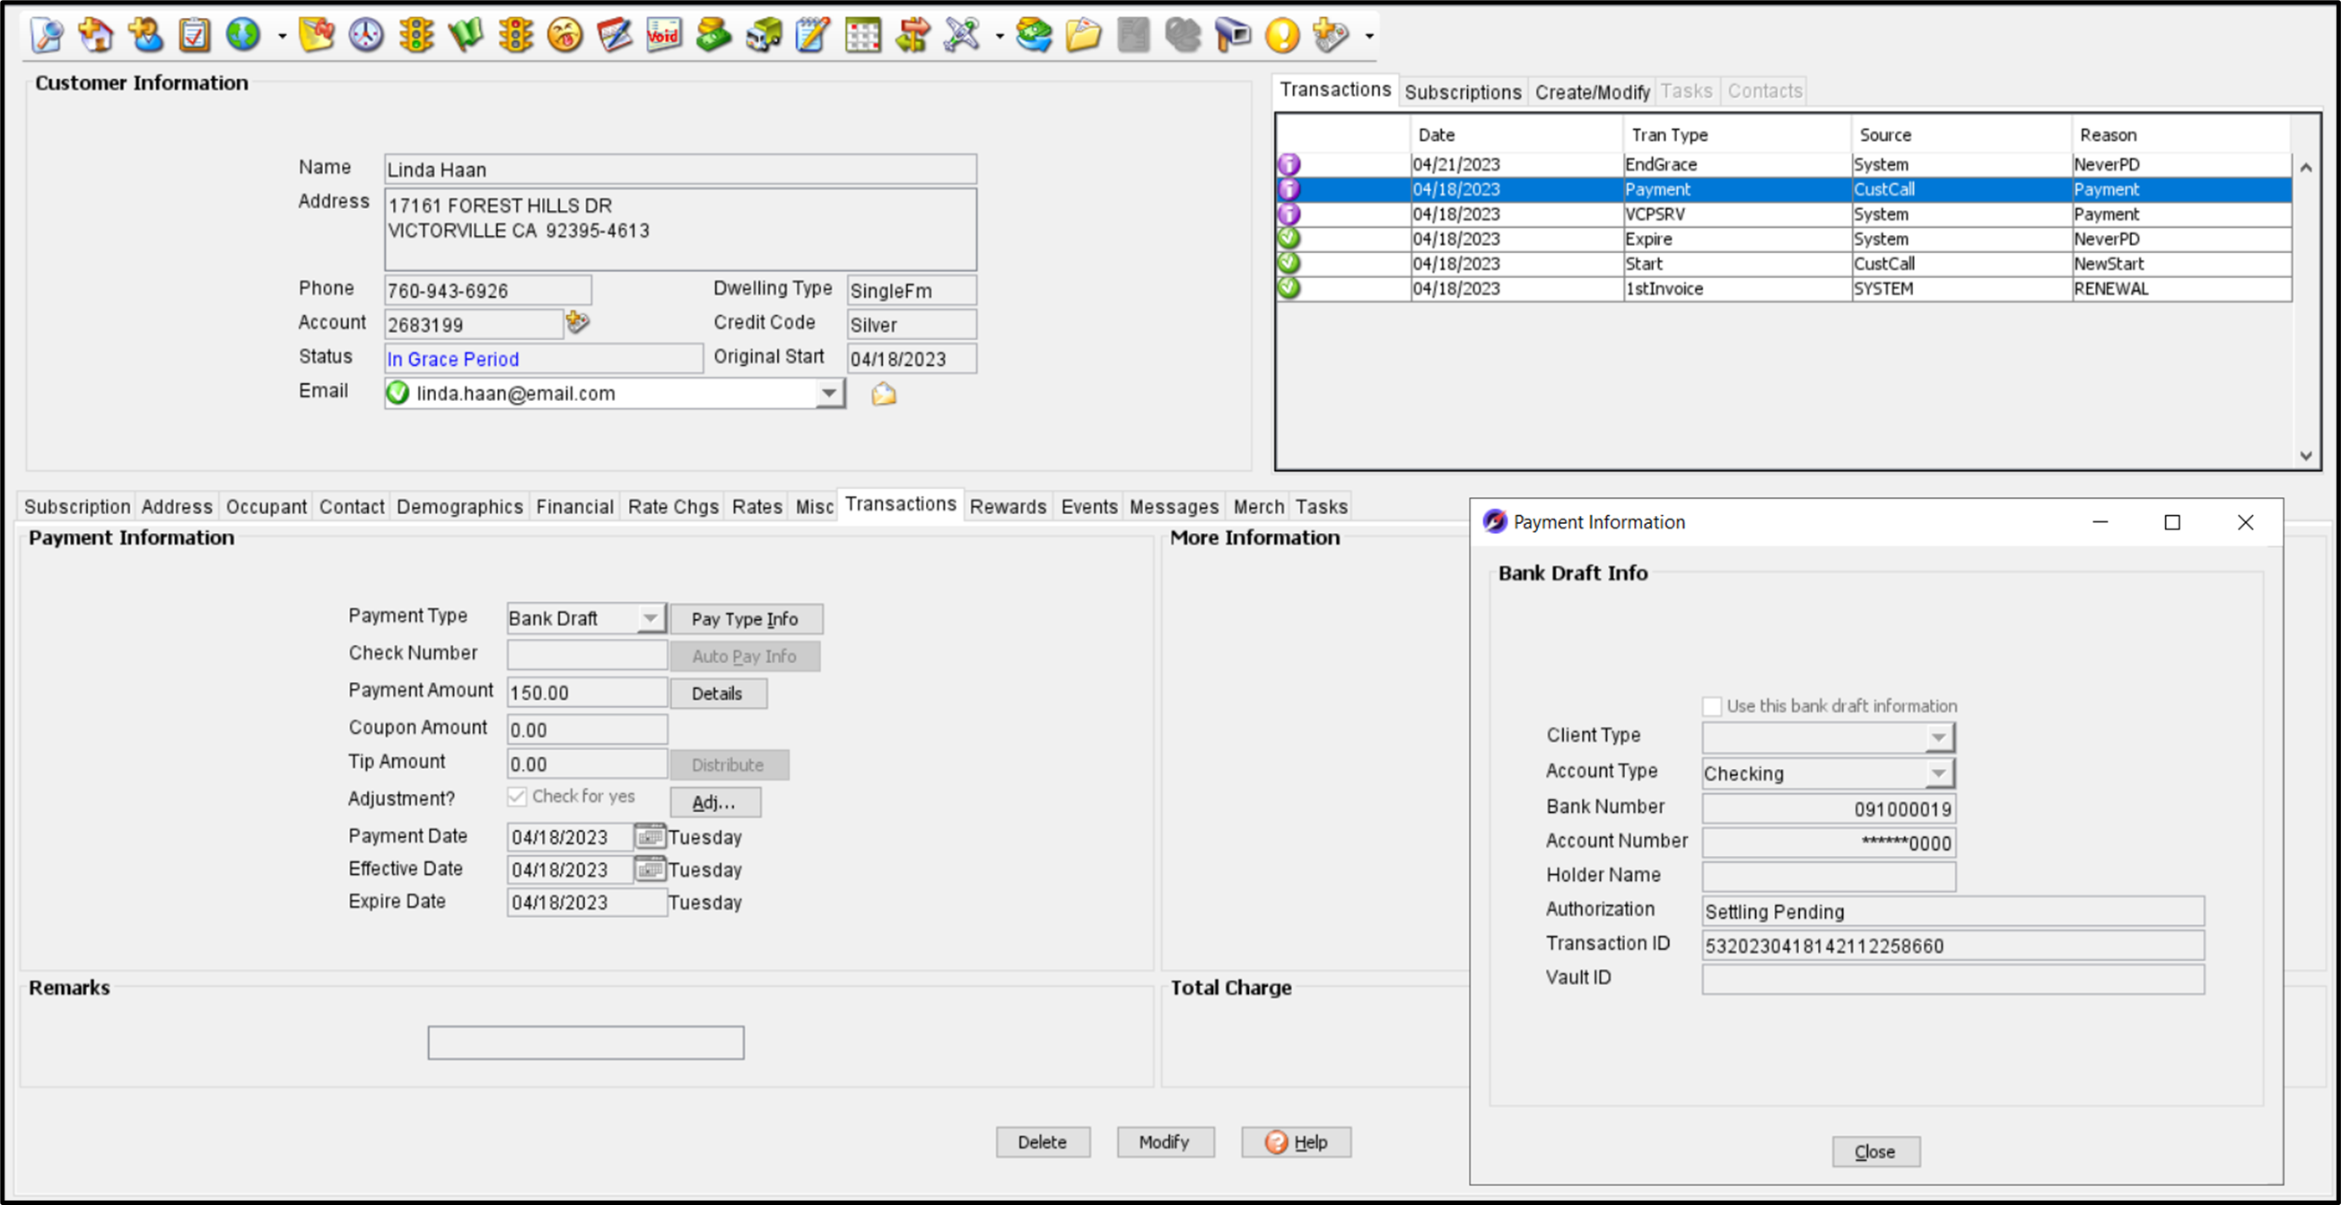Click the delivery truck toolbar icon
This screenshot has width=2341, height=1205.
(764, 34)
